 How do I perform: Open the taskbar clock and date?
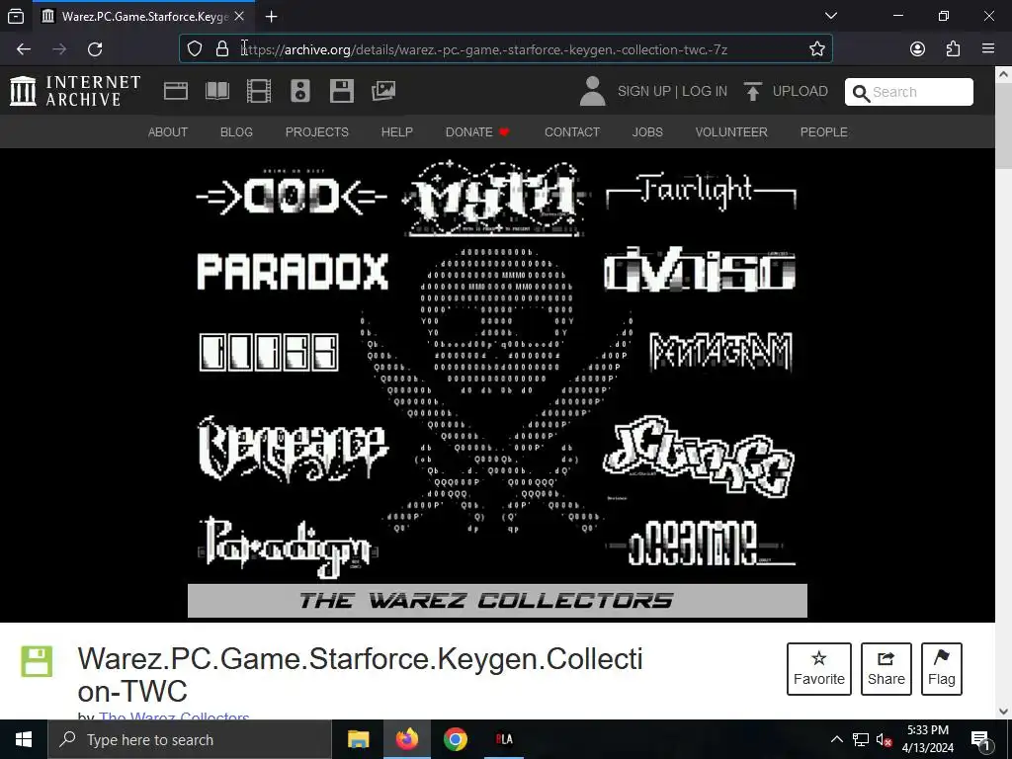coord(927,739)
